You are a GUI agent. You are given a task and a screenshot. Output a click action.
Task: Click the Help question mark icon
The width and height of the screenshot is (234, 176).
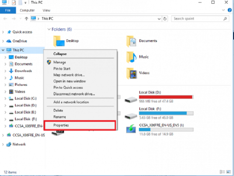(x=230, y=10)
